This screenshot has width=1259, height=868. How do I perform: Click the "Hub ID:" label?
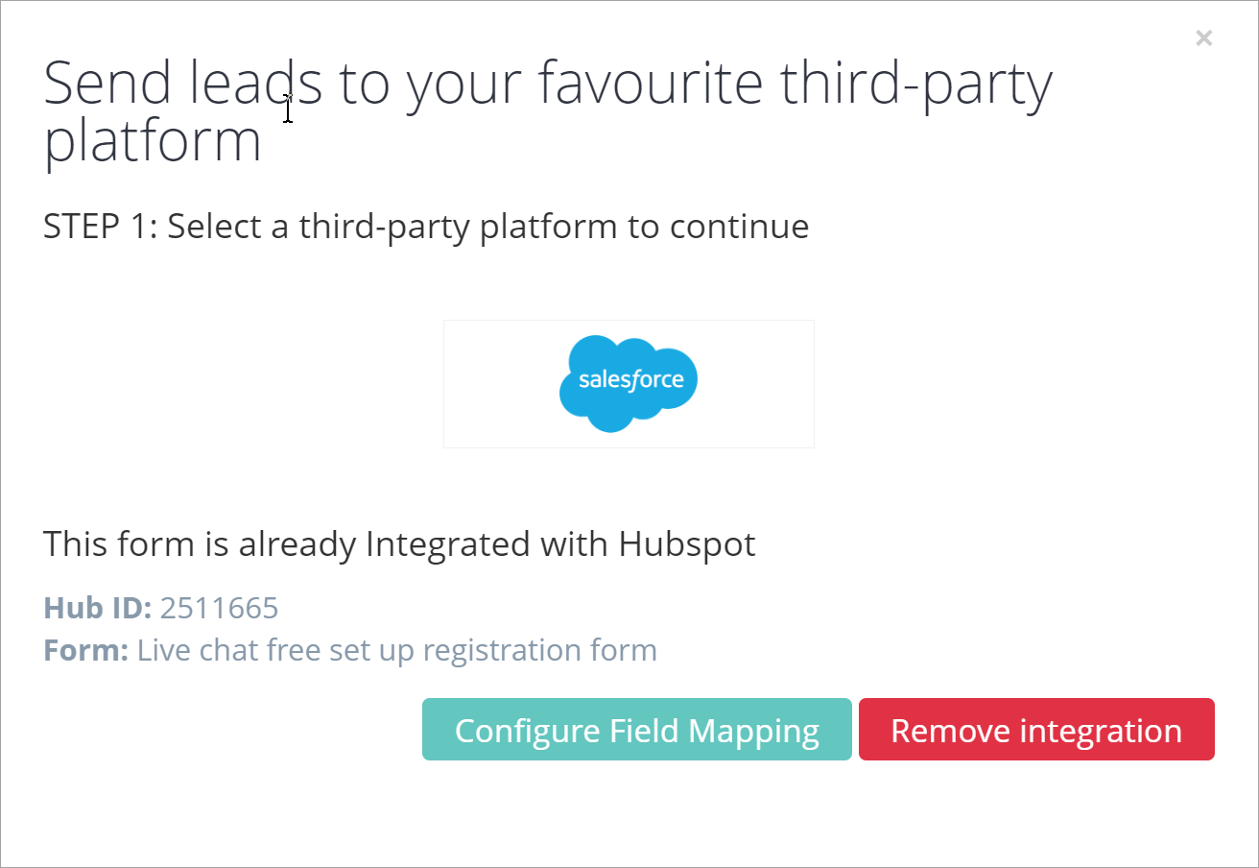pos(97,608)
